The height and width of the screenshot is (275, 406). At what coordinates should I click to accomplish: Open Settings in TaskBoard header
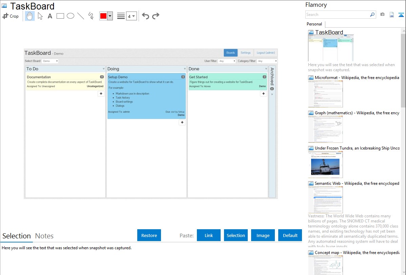[245, 53]
